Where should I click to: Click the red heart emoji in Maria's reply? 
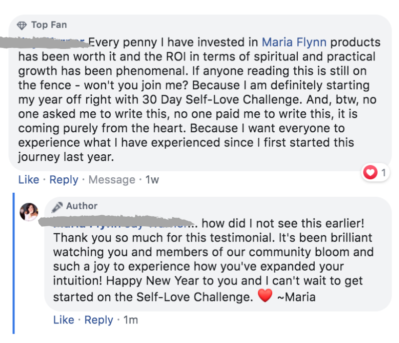265,296
